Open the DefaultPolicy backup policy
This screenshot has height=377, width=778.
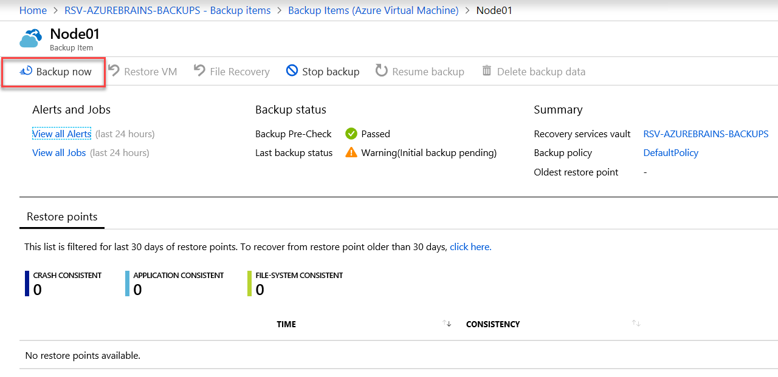coord(670,153)
